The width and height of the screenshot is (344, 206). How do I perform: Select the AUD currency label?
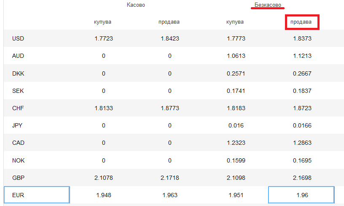click(18, 56)
